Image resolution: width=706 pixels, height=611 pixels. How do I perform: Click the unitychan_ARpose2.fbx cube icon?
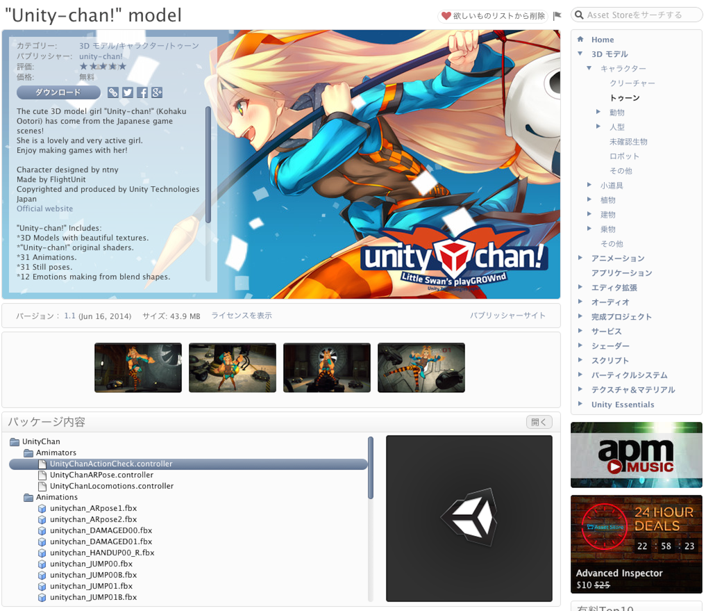pyautogui.click(x=42, y=519)
